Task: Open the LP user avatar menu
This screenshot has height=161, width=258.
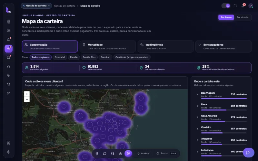Action: 251,6
